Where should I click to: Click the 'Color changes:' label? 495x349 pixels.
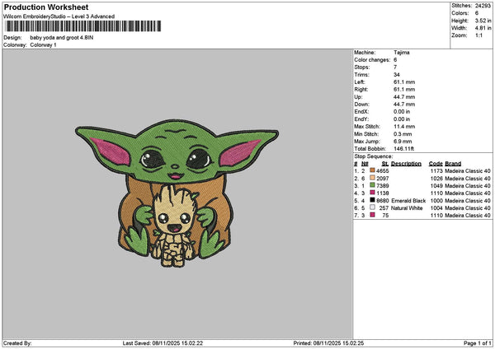pos(372,60)
